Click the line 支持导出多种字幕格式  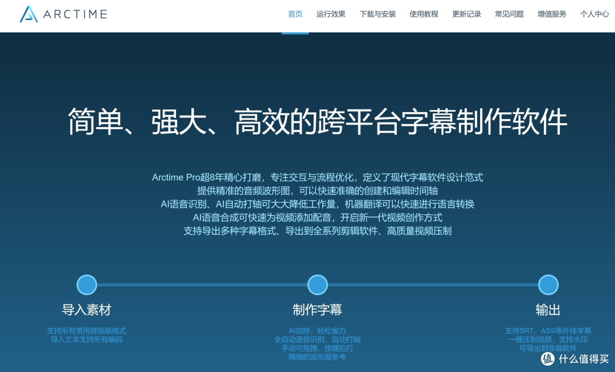click(x=317, y=231)
